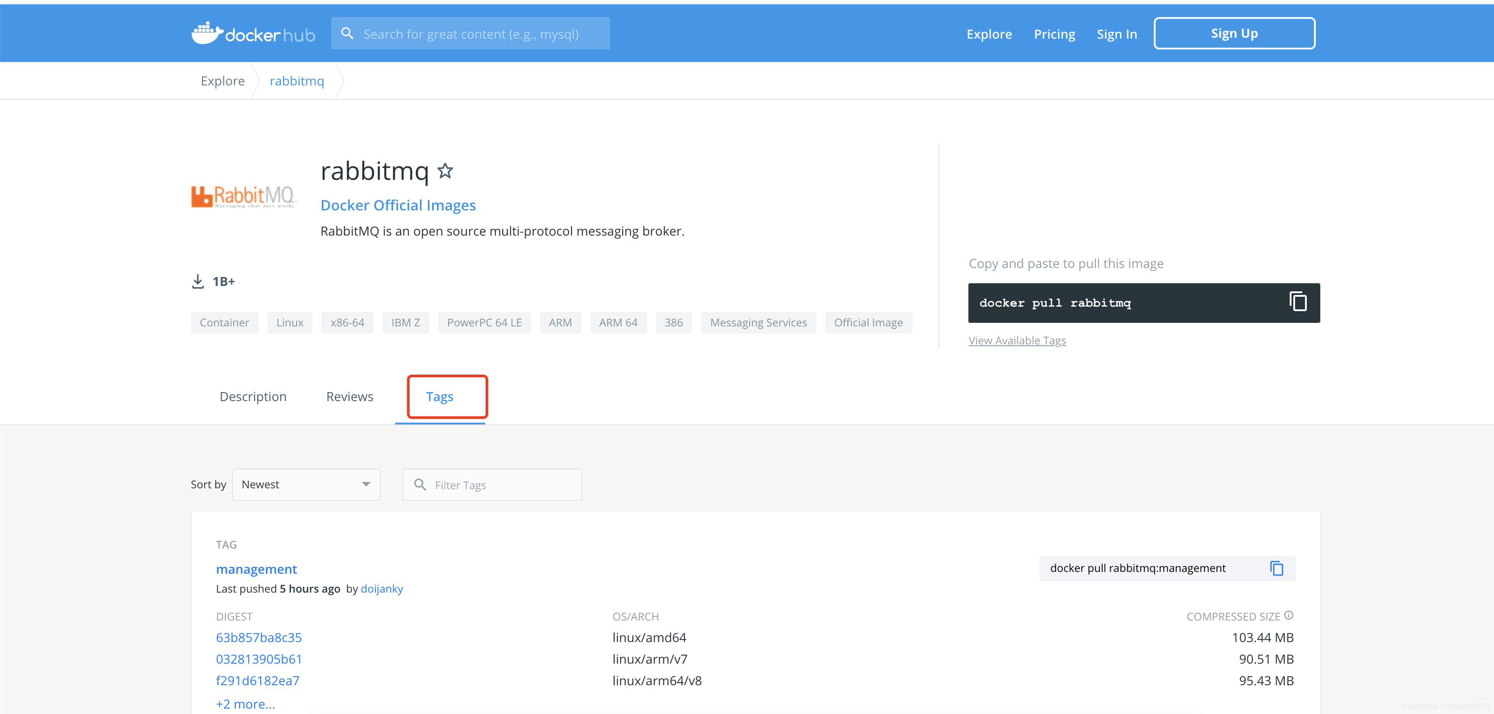
Task: Click the compressed size info icon
Action: click(x=1289, y=616)
